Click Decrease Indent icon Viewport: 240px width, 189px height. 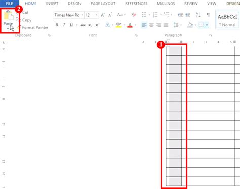click(180, 15)
